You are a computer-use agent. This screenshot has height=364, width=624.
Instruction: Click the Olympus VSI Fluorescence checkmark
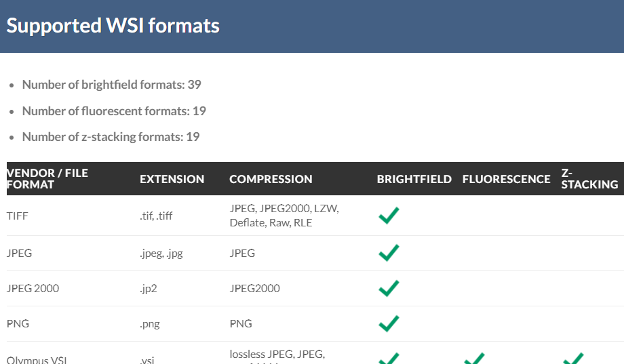474,358
